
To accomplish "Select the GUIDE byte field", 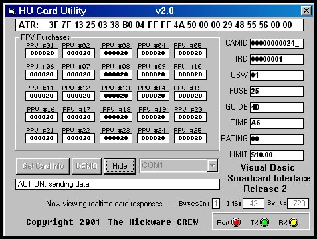I will [276, 108].
